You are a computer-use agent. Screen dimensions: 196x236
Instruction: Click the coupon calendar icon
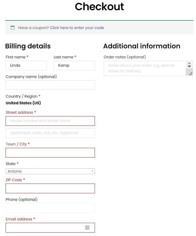tap(13, 28)
